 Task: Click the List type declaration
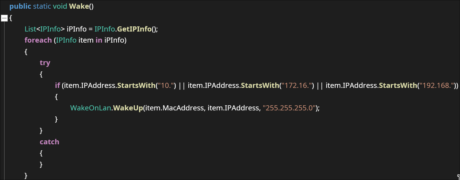coord(30,29)
